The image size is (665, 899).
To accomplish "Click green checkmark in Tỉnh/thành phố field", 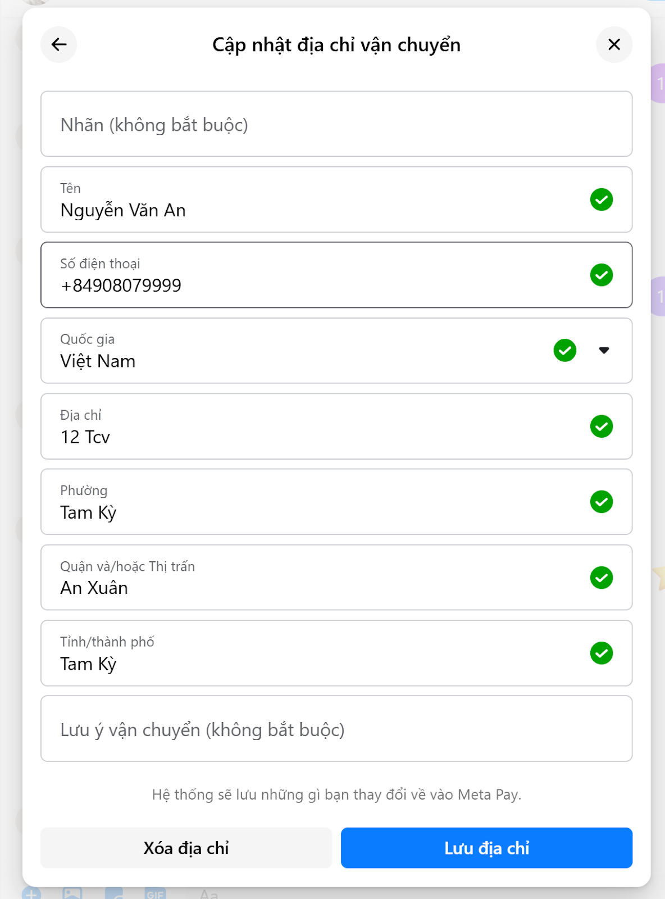I will [x=601, y=653].
